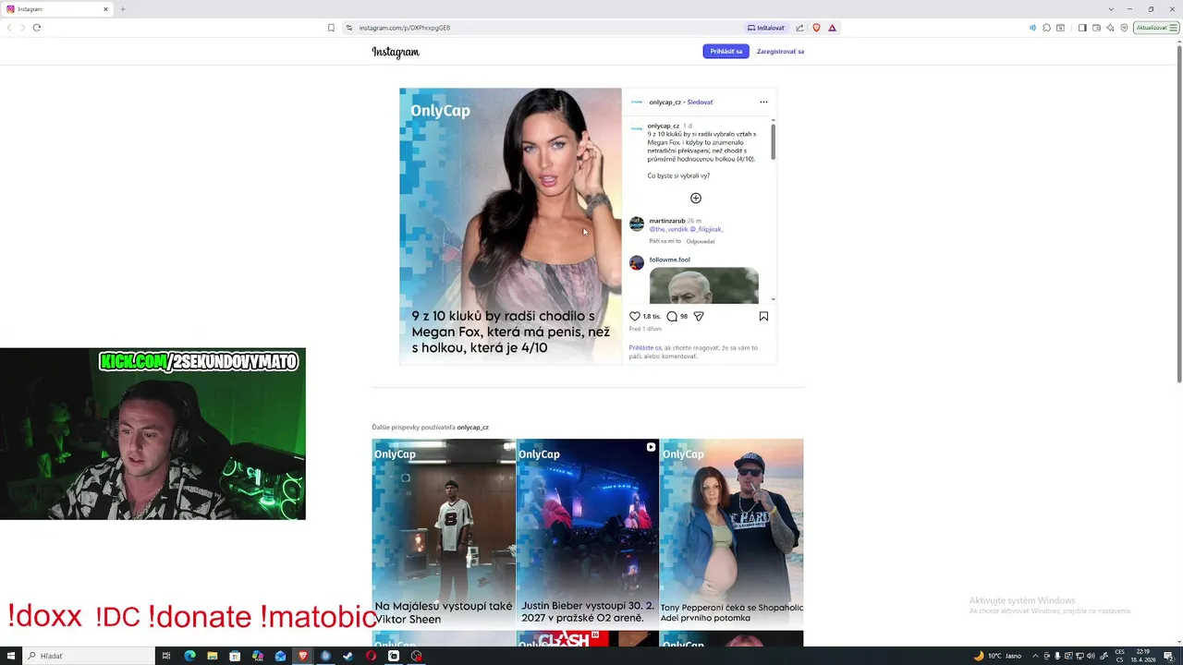Open Brave Wallet icon
The image size is (1183, 665).
pos(1096,28)
